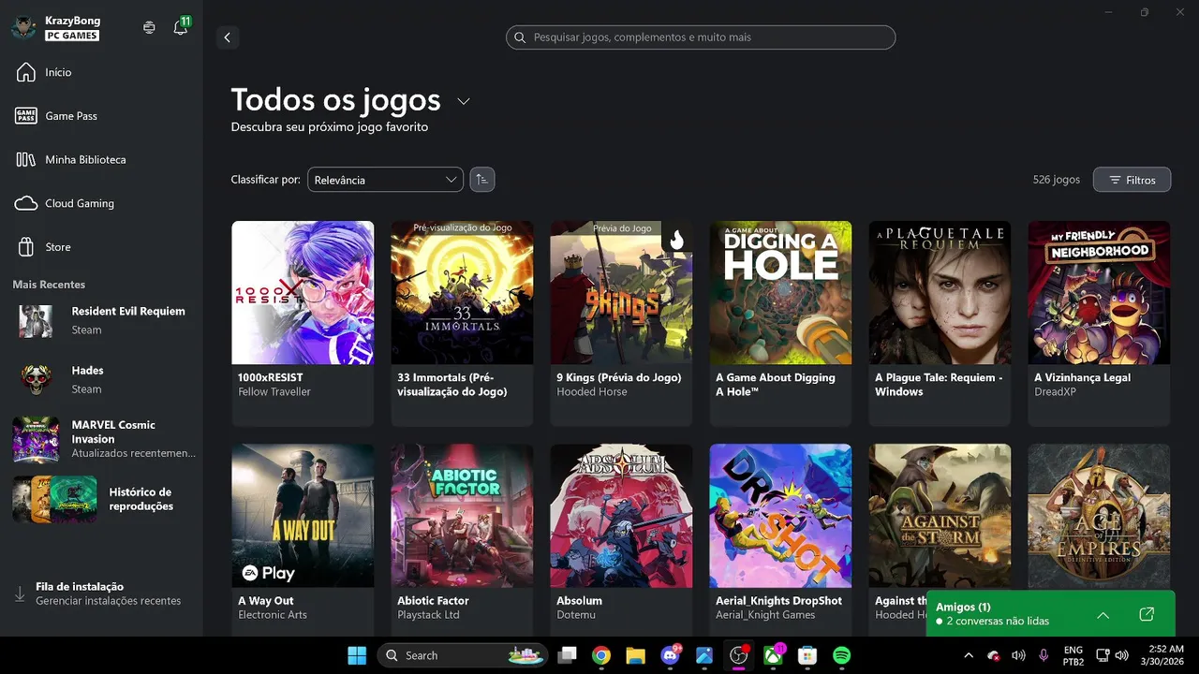Open Task View on the taskbar
Image resolution: width=1199 pixels, height=674 pixels.
point(567,655)
